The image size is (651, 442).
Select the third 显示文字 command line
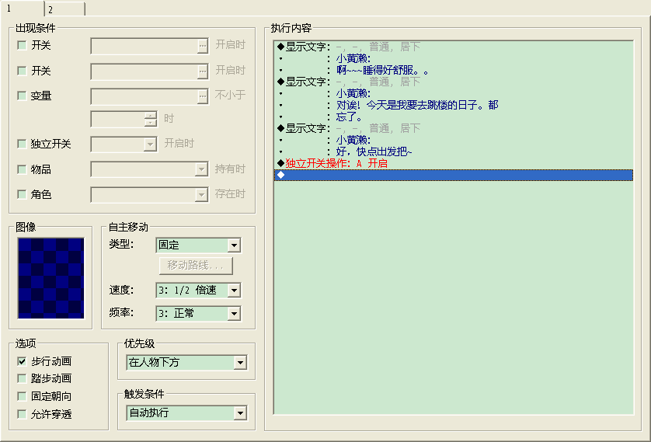(x=454, y=128)
